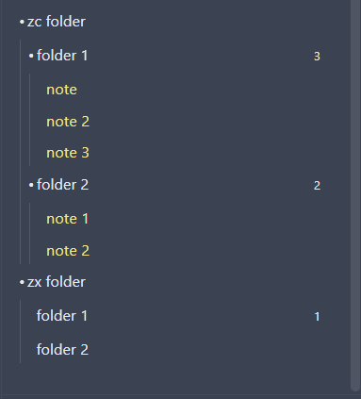361x399 pixels.
Task: Select the zc folder label
Action: coord(57,22)
